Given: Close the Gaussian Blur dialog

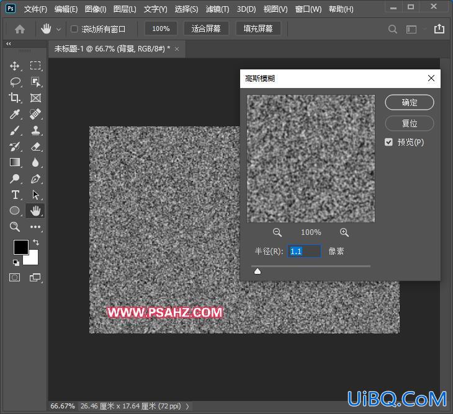Looking at the screenshot, I should 431,78.
